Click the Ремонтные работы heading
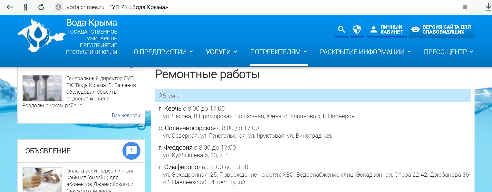Screen dimensions: 492x192 pos(207,74)
